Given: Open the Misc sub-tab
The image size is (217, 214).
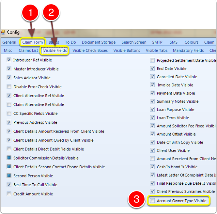Looking at the screenshot, I should (x=8, y=51).
